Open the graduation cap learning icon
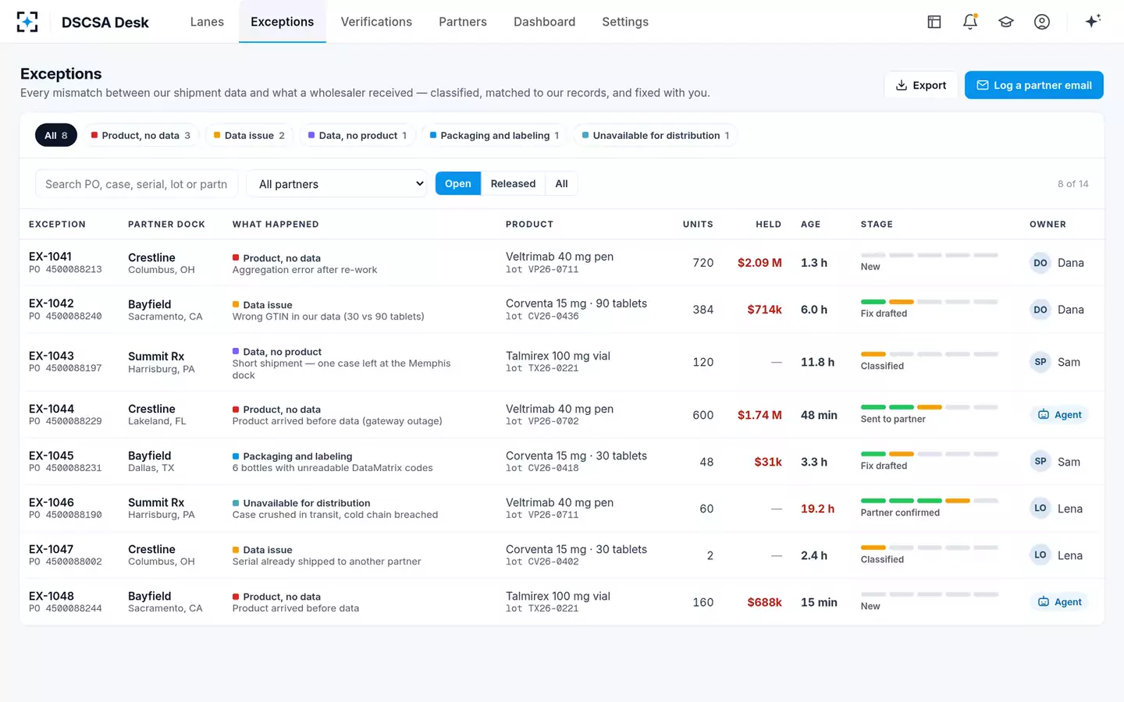Viewport: 1124px width, 702px height. click(x=1006, y=22)
